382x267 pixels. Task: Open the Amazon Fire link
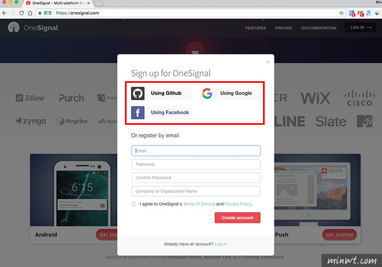217,257
